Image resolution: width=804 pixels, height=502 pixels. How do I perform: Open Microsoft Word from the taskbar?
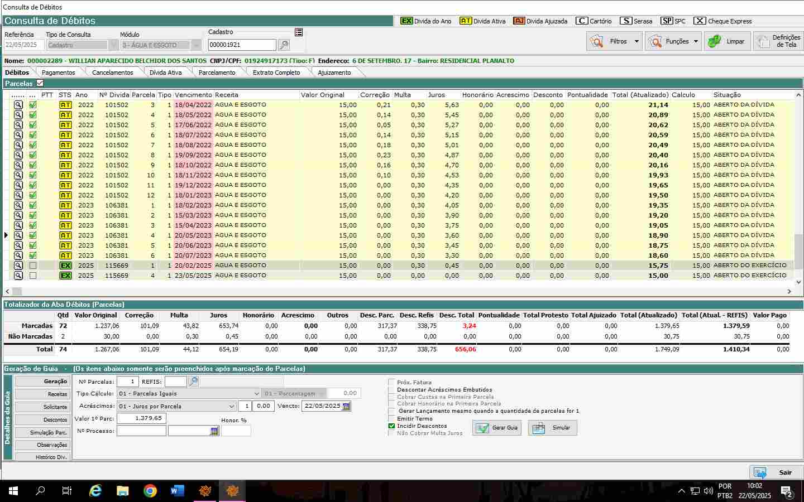click(x=177, y=491)
